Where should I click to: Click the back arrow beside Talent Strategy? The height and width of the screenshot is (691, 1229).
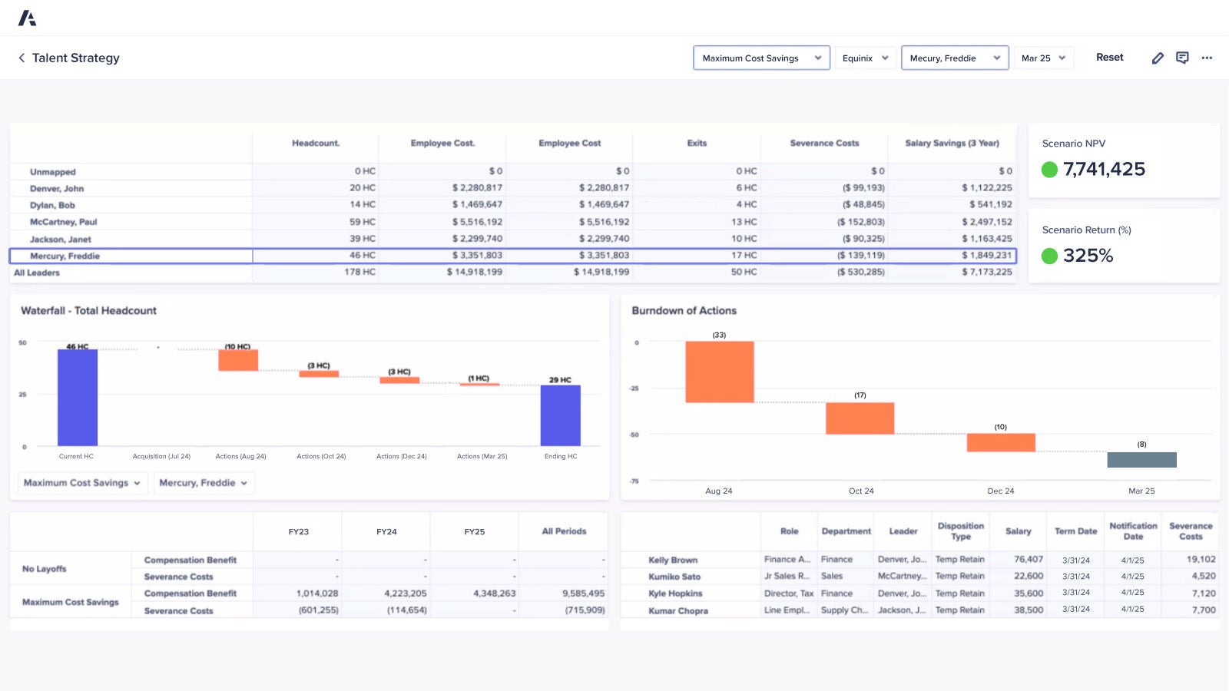click(x=21, y=58)
